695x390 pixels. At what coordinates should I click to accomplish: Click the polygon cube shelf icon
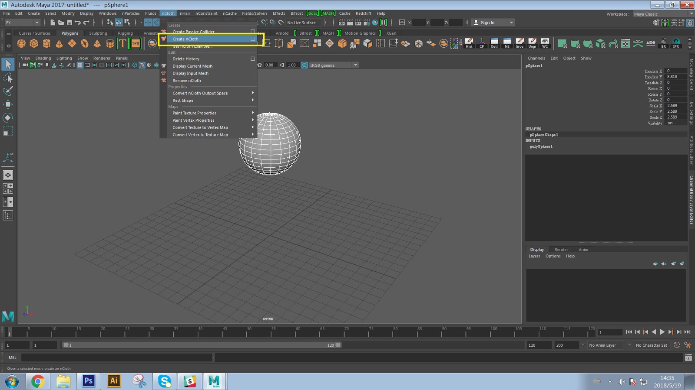point(34,43)
